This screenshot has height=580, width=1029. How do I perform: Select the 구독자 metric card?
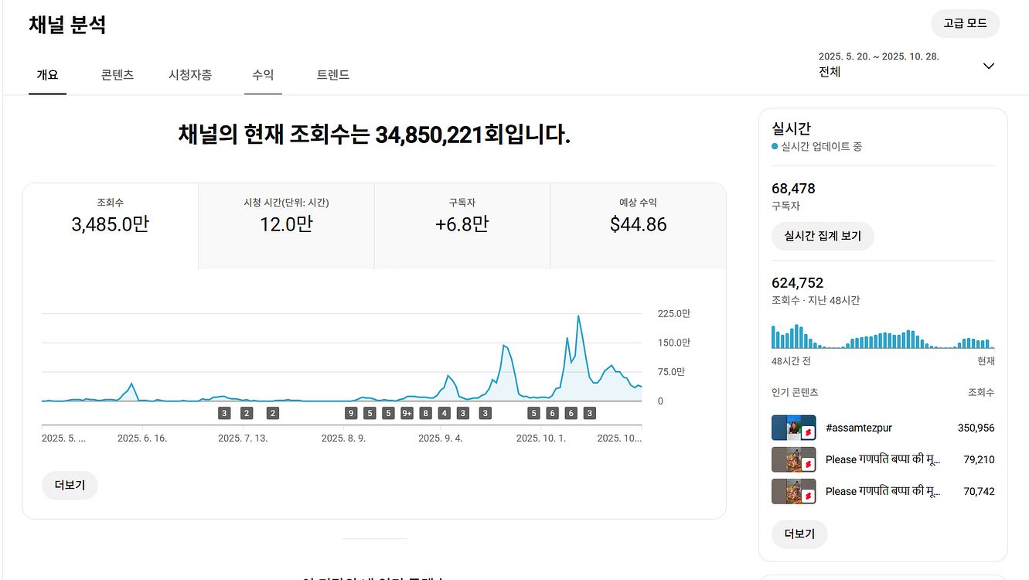pos(462,224)
